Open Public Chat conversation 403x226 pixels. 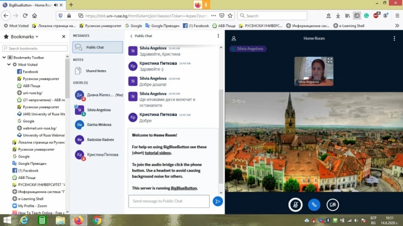coord(98,47)
